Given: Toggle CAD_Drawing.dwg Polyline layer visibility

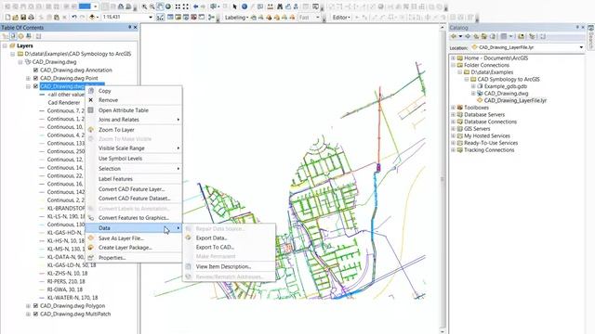Looking at the screenshot, I should click(35, 86).
